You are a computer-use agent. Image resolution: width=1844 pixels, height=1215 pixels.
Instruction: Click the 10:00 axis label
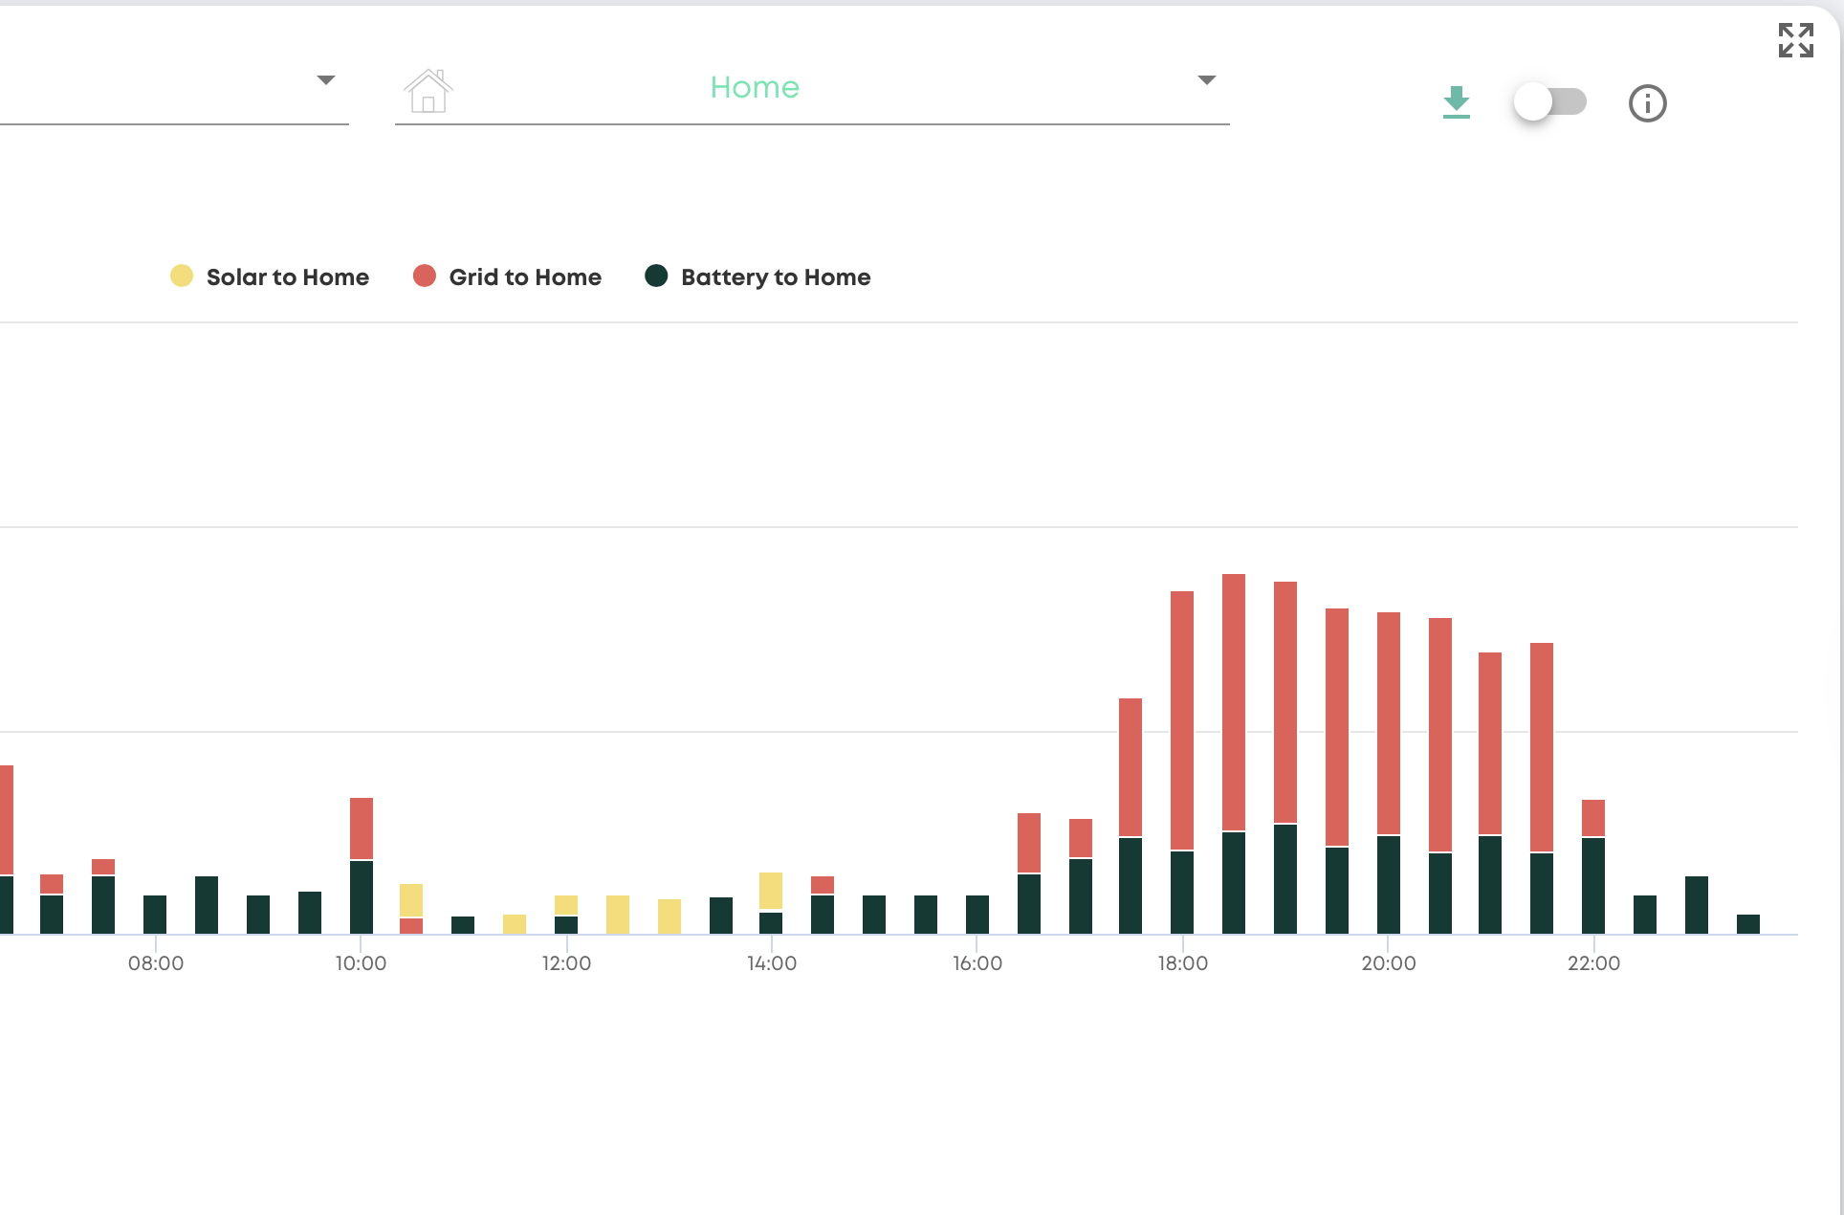click(361, 963)
